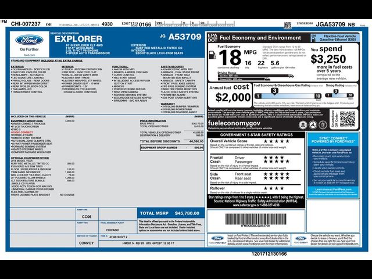Click the fuel pump icon beside 18 MPG
The height and width of the screenshot is (279, 372).
click(x=212, y=55)
